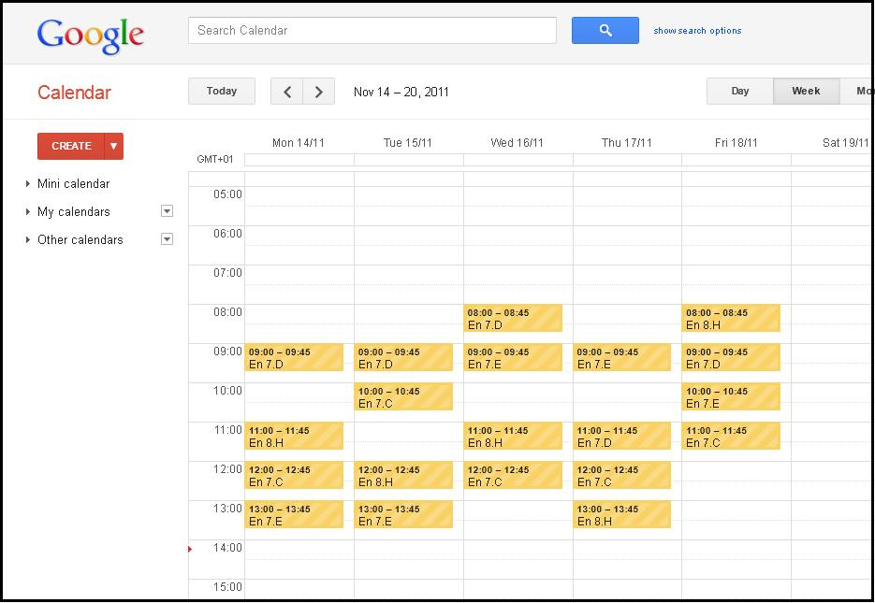Open Other calendars options dropdown
The height and width of the screenshot is (603, 875).
pyautogui.click(x=167, y=239)
